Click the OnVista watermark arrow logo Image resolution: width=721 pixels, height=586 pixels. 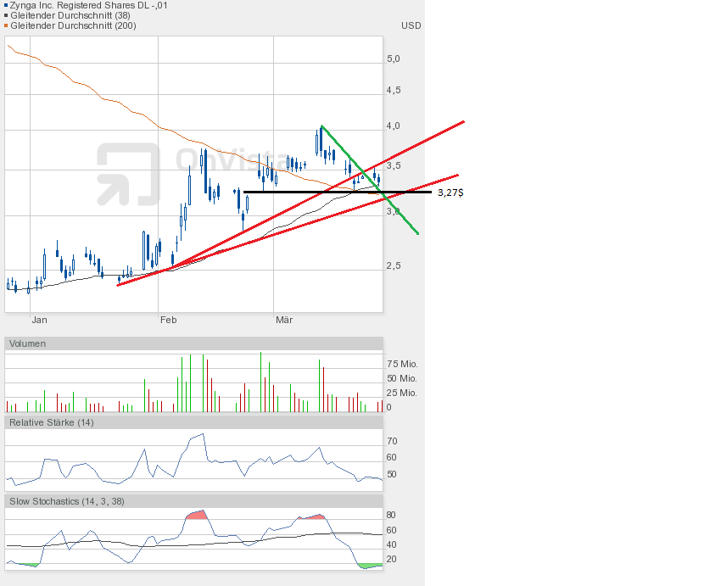128,174
